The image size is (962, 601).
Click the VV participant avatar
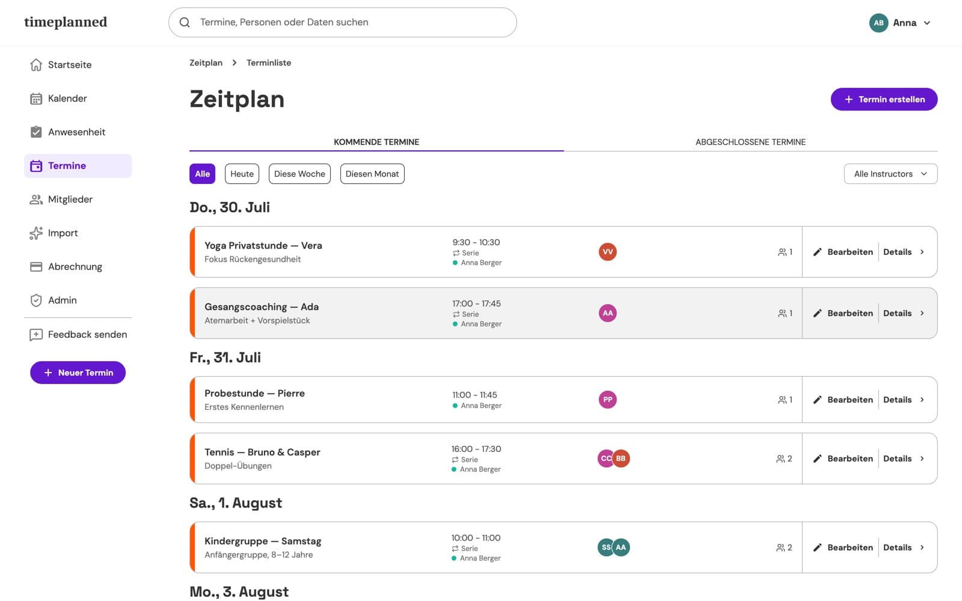tap(608, 252)
